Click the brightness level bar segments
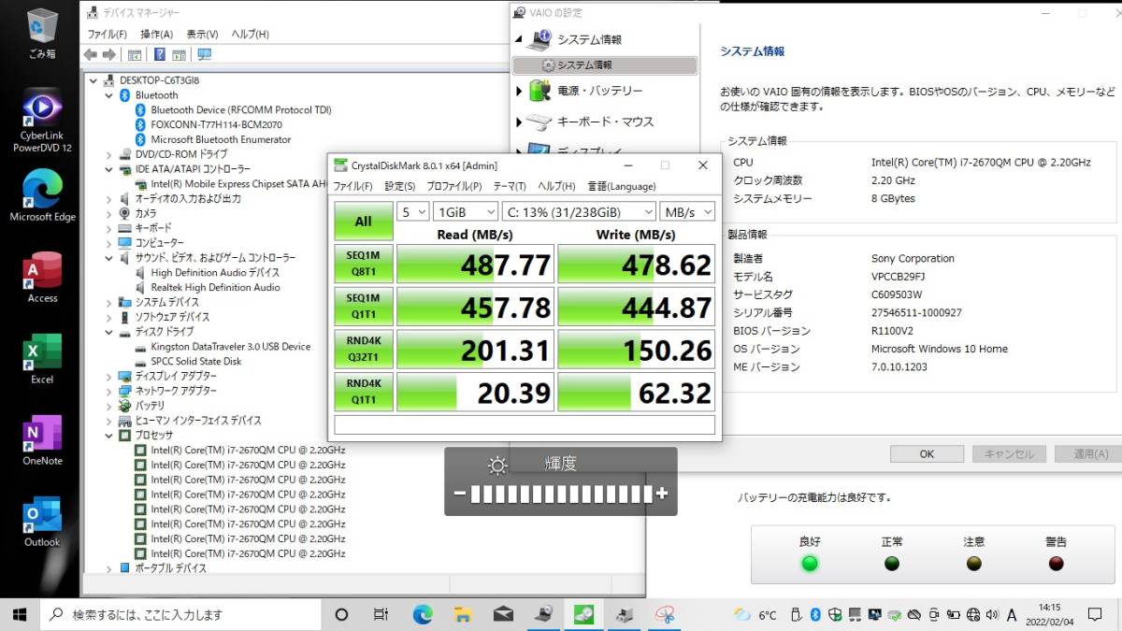This screenshot has width=1122, height=631. (561, 494)
